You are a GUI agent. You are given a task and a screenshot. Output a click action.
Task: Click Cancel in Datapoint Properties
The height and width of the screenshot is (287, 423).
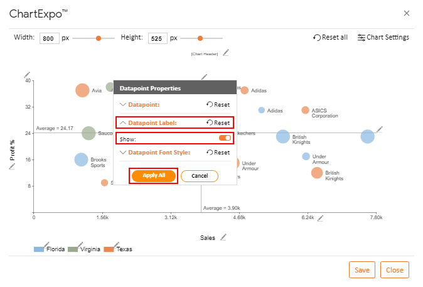(200, 176)
